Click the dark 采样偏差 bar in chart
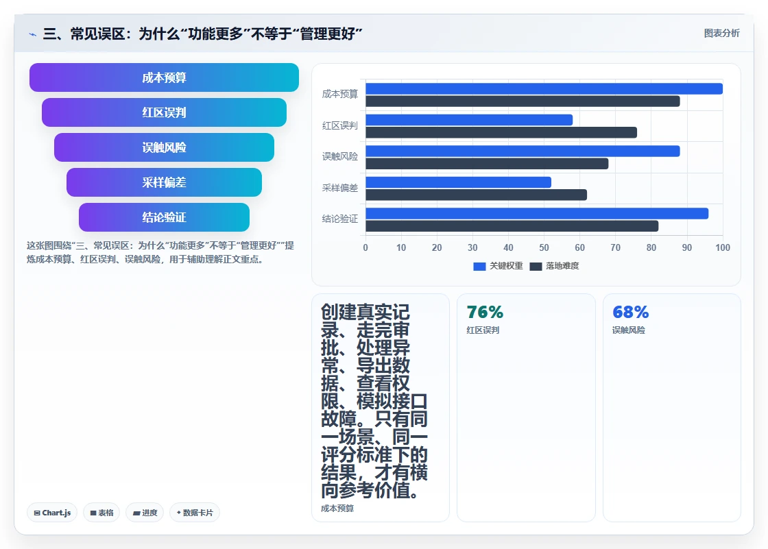 [476, 195]
